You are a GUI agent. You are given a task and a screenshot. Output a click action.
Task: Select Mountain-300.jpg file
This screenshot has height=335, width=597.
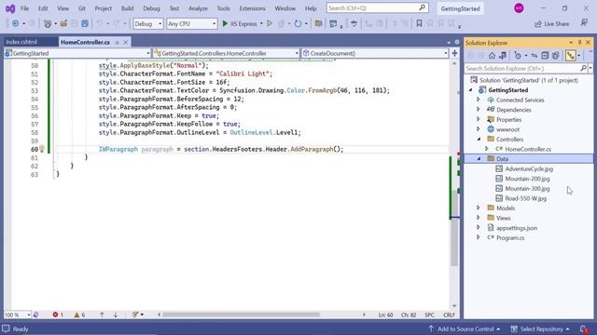click(x=527, y=188)
